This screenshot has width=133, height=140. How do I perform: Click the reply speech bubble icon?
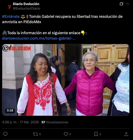[5, 134]
